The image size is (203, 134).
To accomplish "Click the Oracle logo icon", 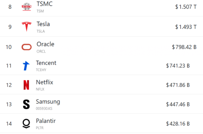I will (x=26, y=47).
